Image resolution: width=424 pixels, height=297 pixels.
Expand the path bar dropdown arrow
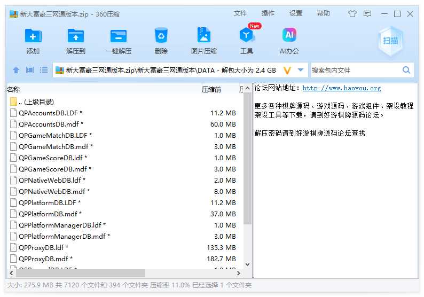301,70
